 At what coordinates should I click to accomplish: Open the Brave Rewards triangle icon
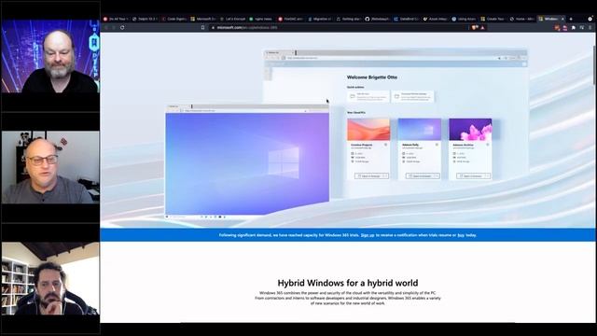482,27
